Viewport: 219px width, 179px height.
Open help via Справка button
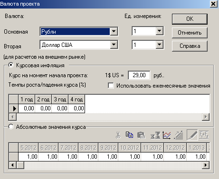coord(190,46)
